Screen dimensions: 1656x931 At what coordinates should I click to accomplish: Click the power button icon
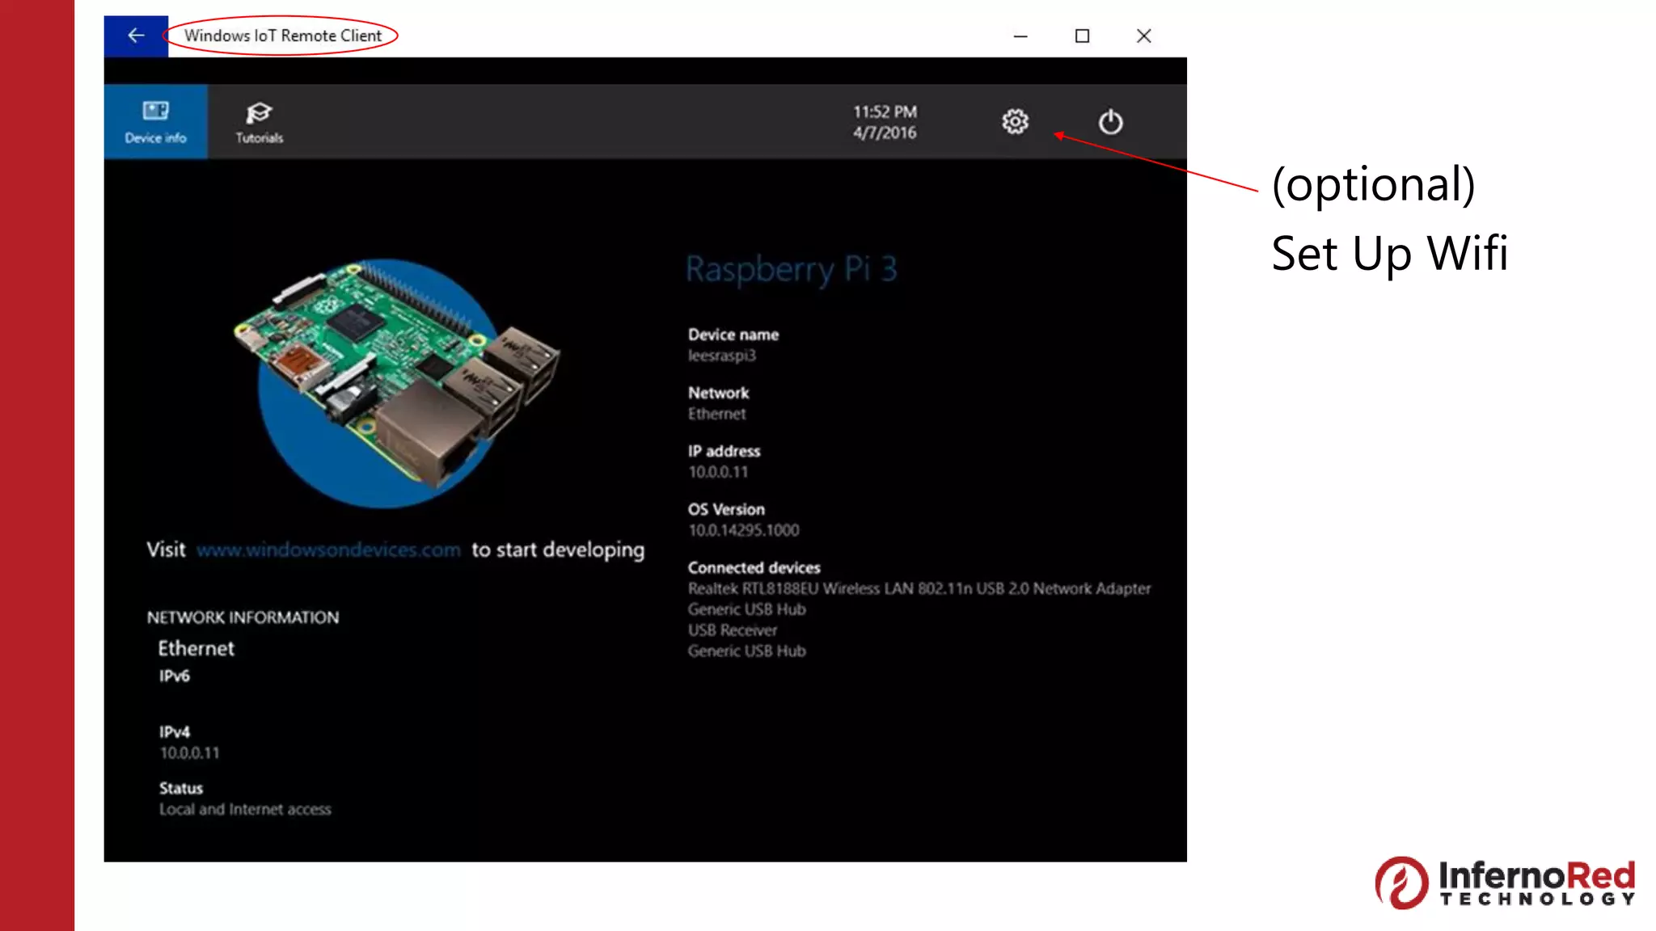(x=1110, y=122)
